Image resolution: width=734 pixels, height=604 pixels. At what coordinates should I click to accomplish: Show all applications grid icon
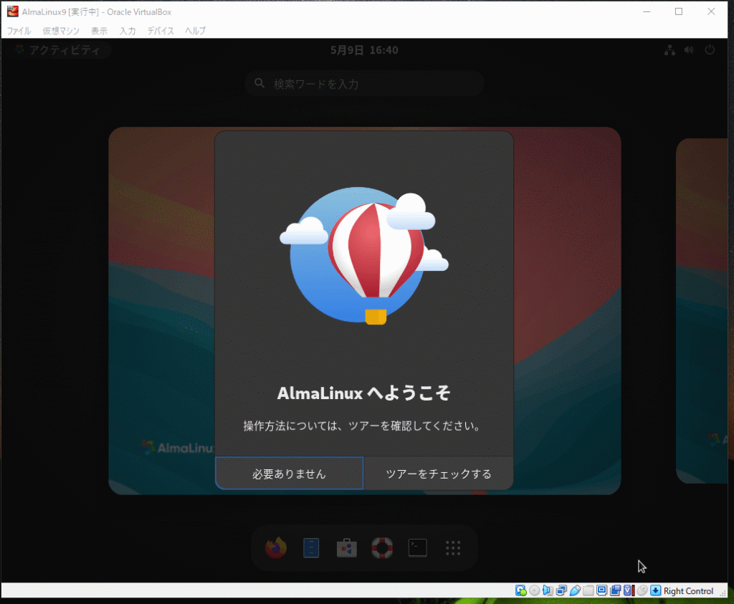[x=453, y=548]
